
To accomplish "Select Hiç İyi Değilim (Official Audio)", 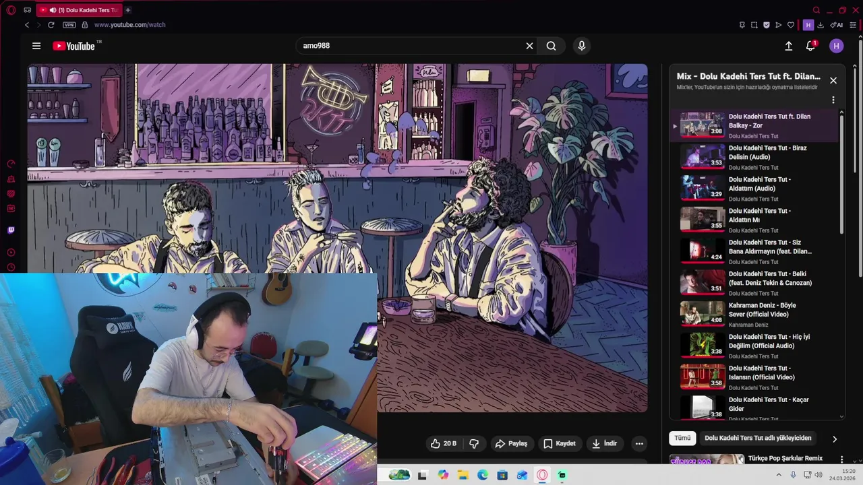I will point(755,346).
